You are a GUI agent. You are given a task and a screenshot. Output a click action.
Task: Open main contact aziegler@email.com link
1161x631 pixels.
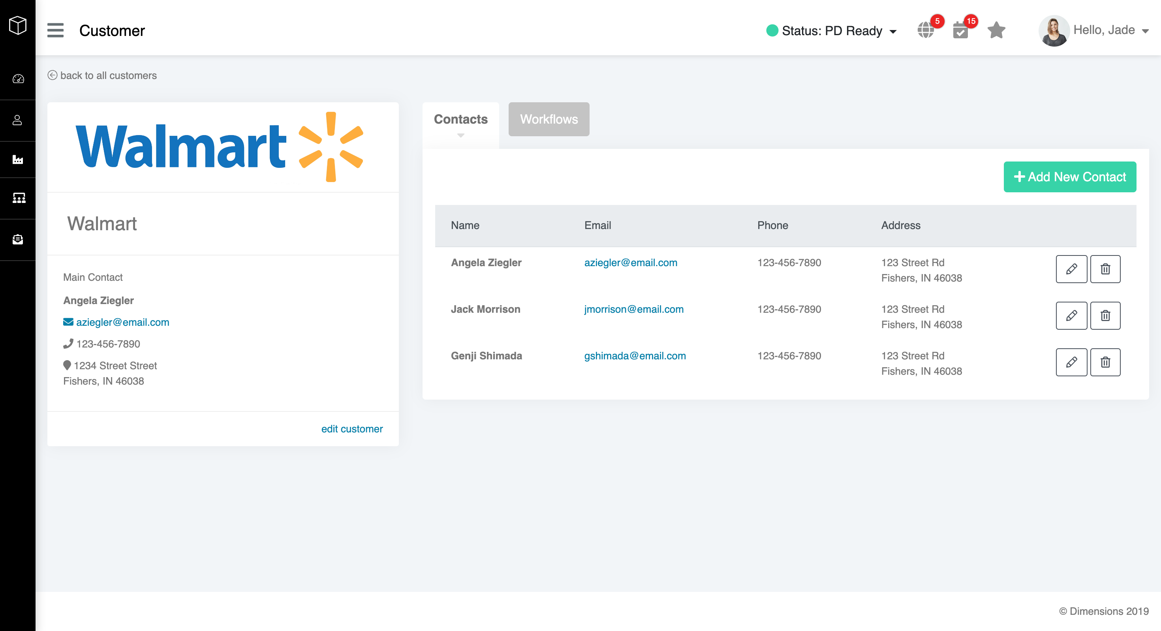122,322
